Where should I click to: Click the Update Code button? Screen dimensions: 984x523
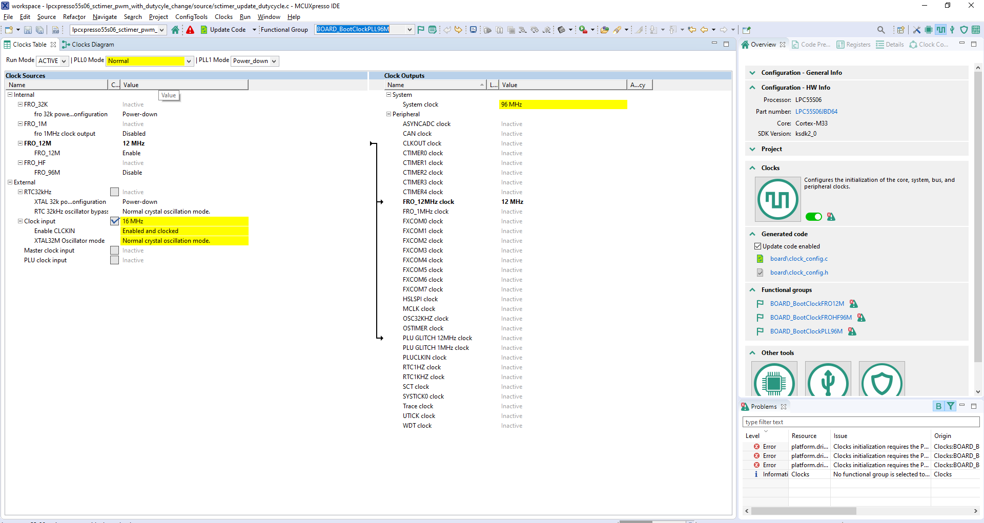[223, 30]
